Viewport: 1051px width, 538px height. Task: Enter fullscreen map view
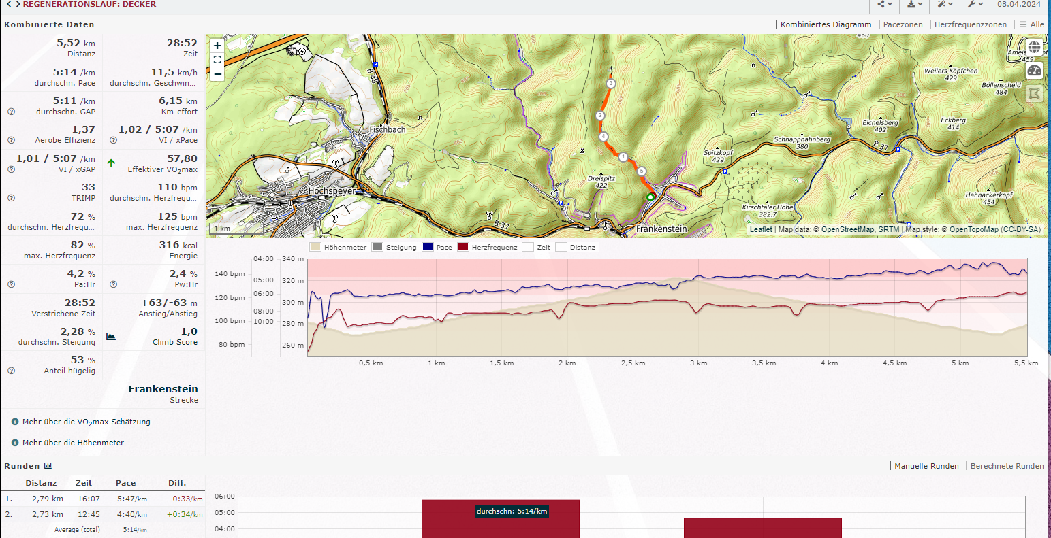click(x=217, y=60)
